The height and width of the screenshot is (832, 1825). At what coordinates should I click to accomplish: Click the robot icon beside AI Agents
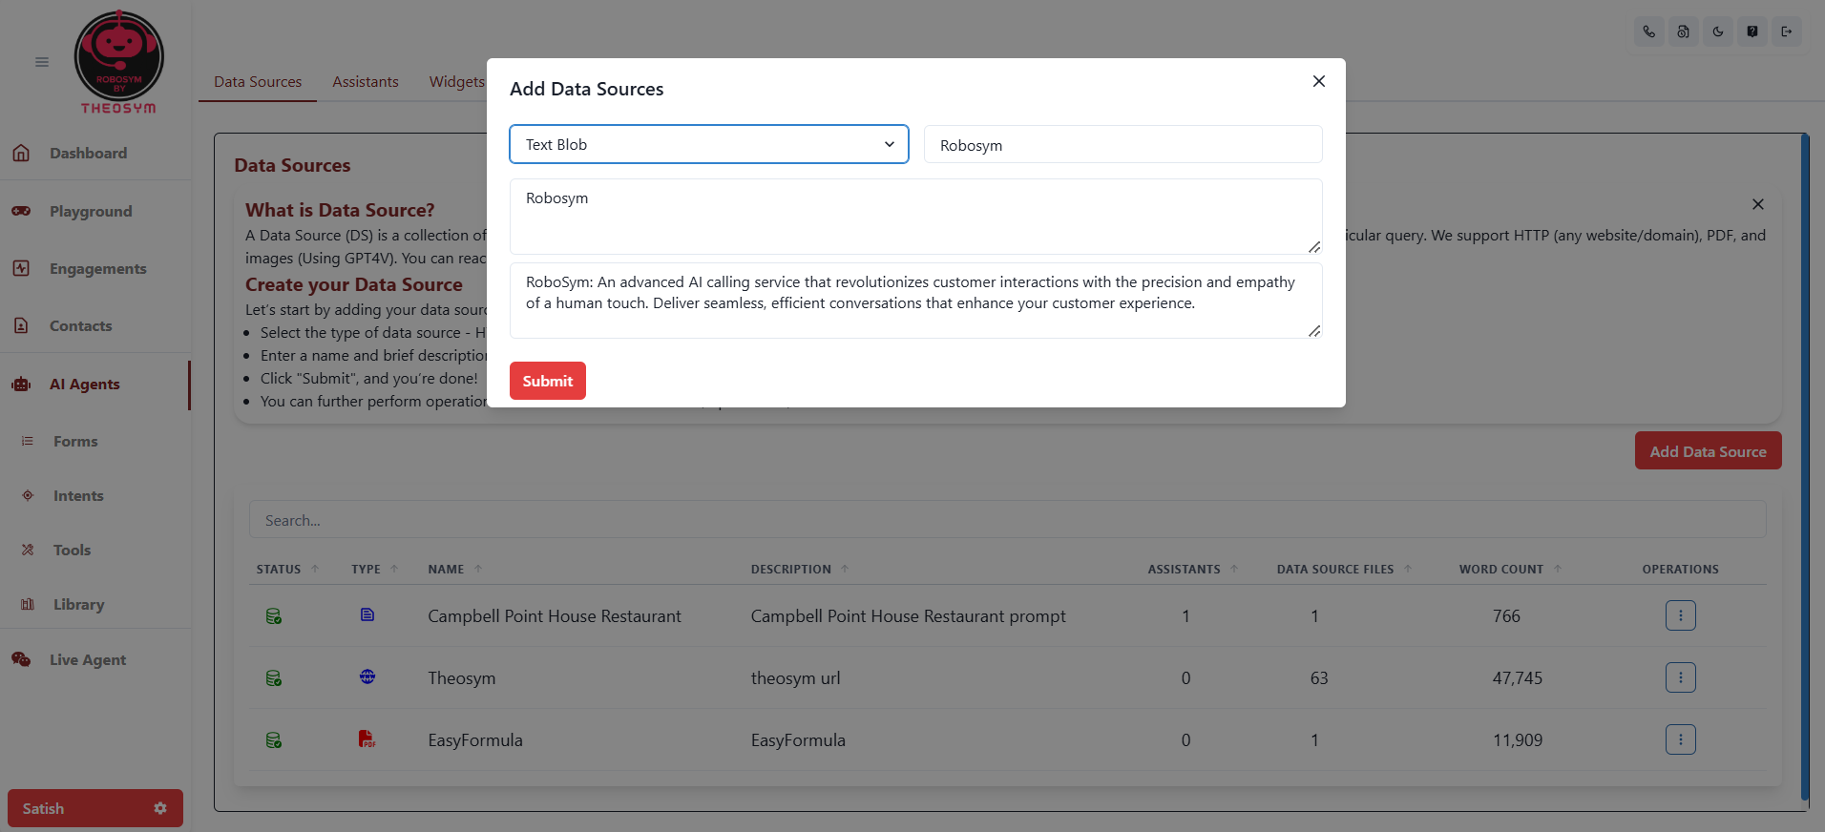point(21,384)
